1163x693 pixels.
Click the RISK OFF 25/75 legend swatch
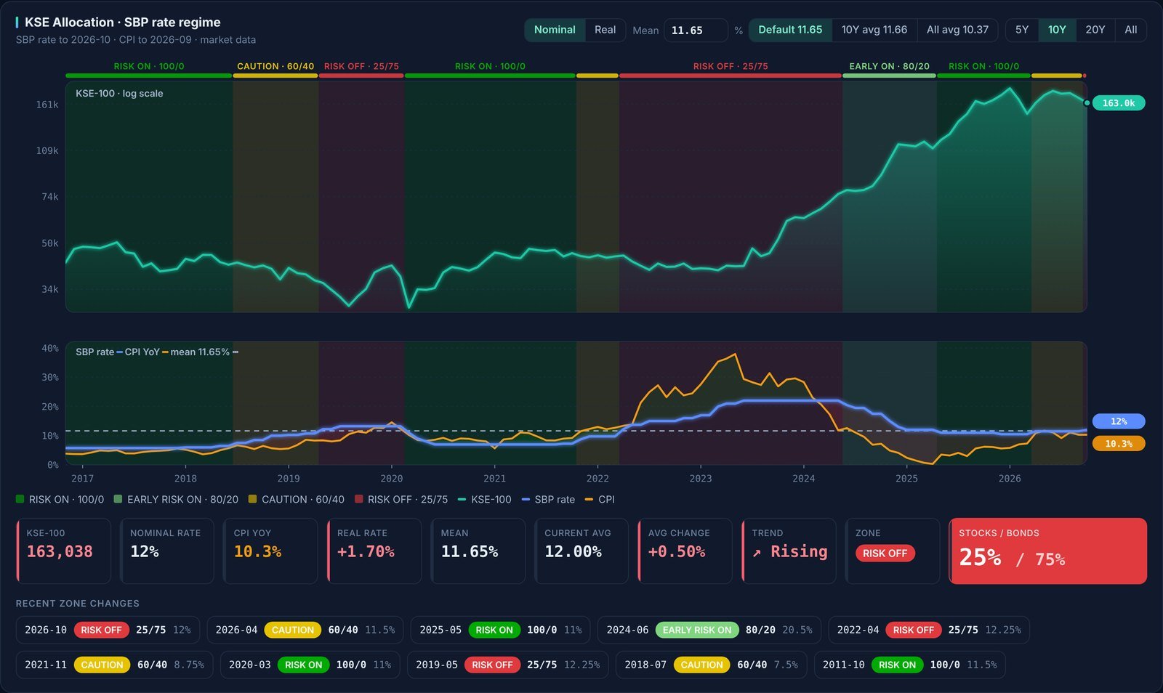click(359, 499)
